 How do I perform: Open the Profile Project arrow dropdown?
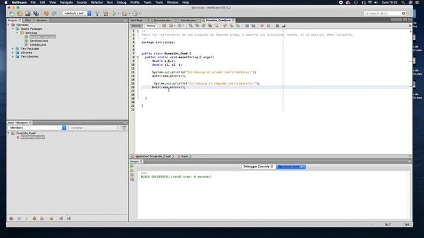point(140,13)
